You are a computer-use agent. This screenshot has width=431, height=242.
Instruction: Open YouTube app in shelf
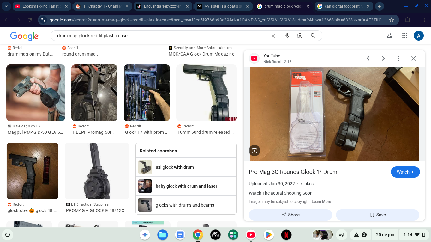[x=251, y=235]
